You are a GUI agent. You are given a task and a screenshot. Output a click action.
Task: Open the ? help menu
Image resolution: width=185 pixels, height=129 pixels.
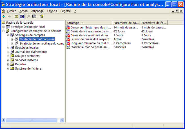click(x=75, y=11)
